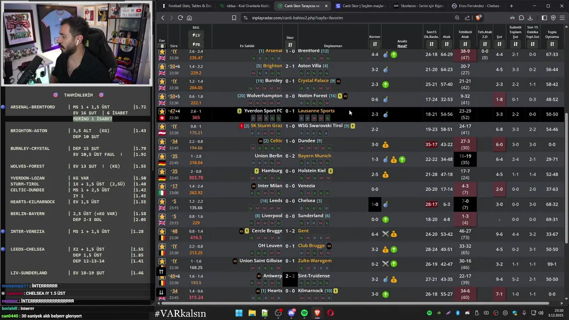Sort by İsabetli Toplam Şut arrows
Image resolution: width=569 pixels, height=320 pixels.
515,44
